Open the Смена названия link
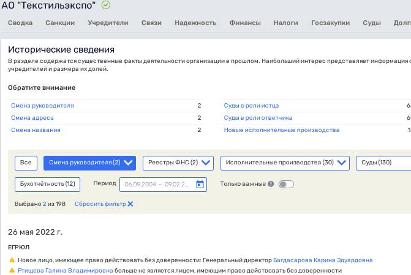The width and height of the screenshot is (411, 275). 36,130
